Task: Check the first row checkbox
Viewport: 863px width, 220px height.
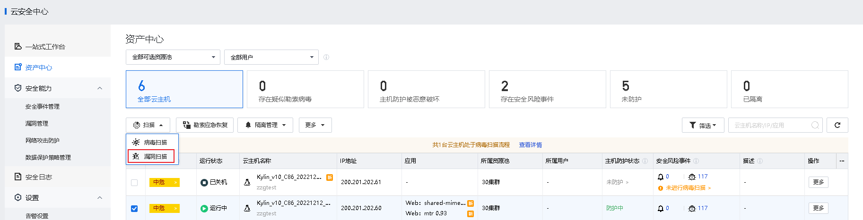Action: tap(134, 182)
